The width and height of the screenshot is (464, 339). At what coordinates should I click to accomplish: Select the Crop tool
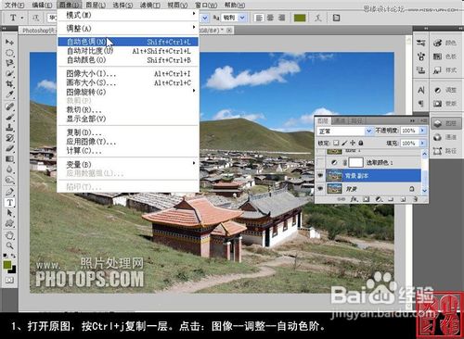(9, 84)
